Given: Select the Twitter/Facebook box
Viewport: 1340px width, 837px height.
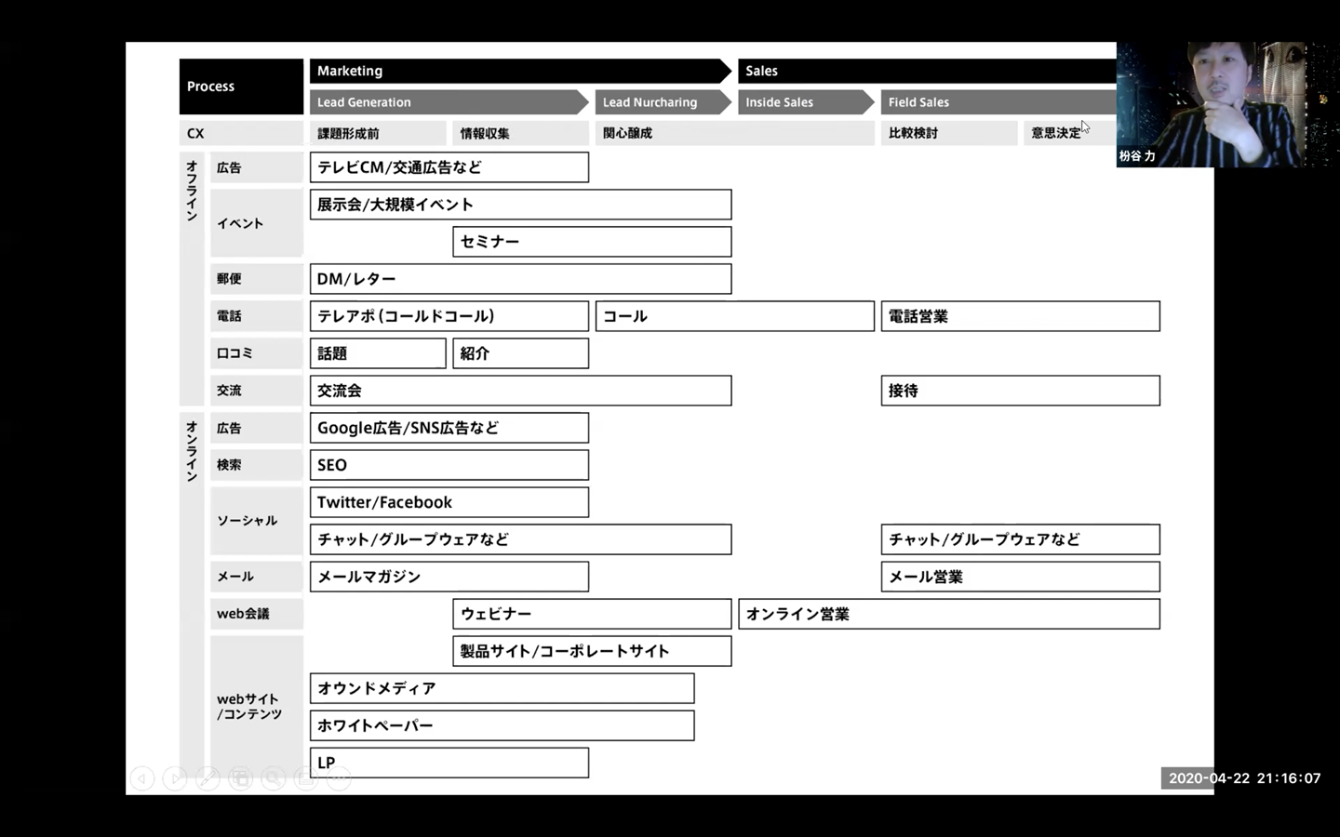Looking at the screenshot, I should click(x=449, y=502).
